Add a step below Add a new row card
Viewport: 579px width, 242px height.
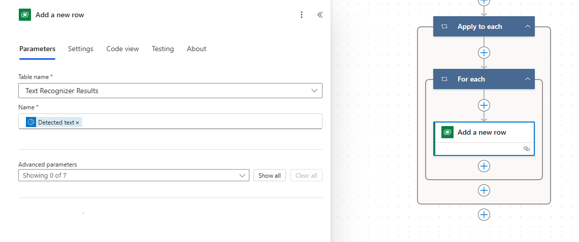tap(484, 166)
